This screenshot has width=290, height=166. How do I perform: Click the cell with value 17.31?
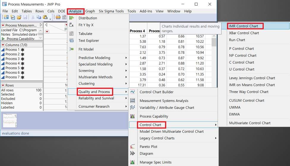coord(142,85)
